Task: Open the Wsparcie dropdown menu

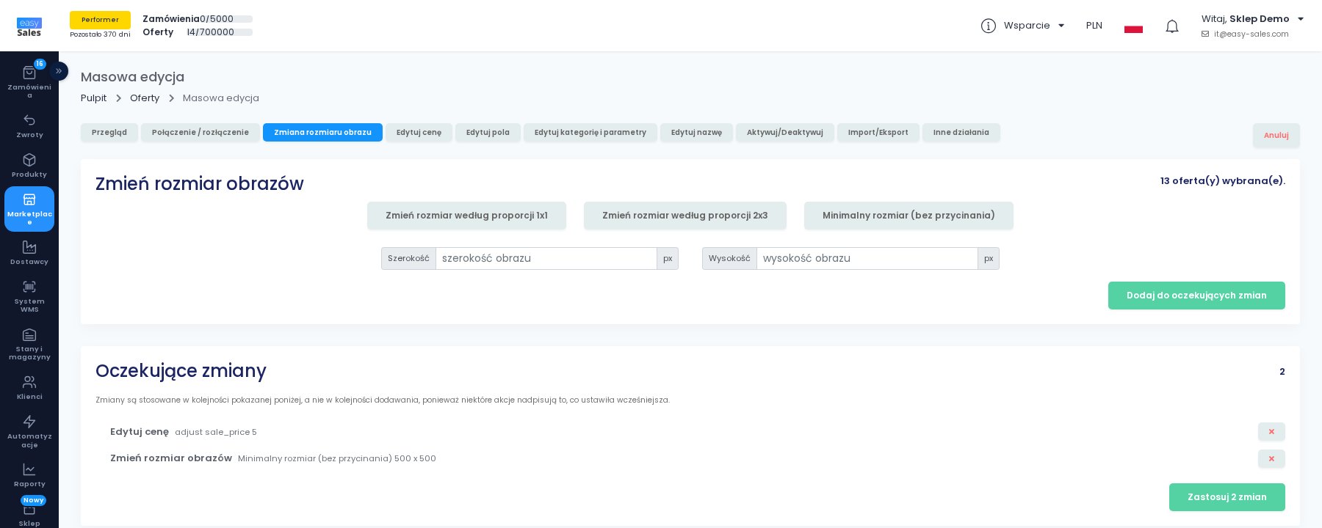Action: (1034, 26)
